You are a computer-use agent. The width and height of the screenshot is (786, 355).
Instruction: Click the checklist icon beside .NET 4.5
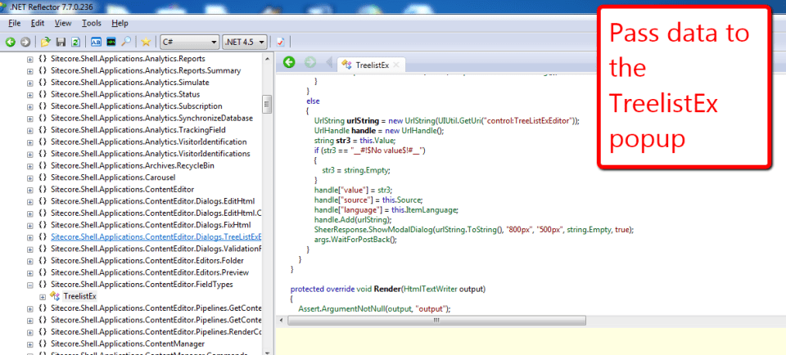(x=281, y=41)
